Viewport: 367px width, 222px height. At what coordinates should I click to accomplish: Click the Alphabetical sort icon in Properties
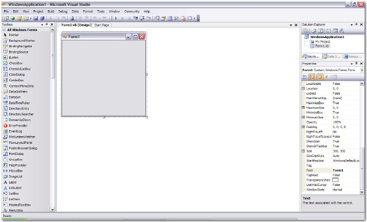[312, 77]
